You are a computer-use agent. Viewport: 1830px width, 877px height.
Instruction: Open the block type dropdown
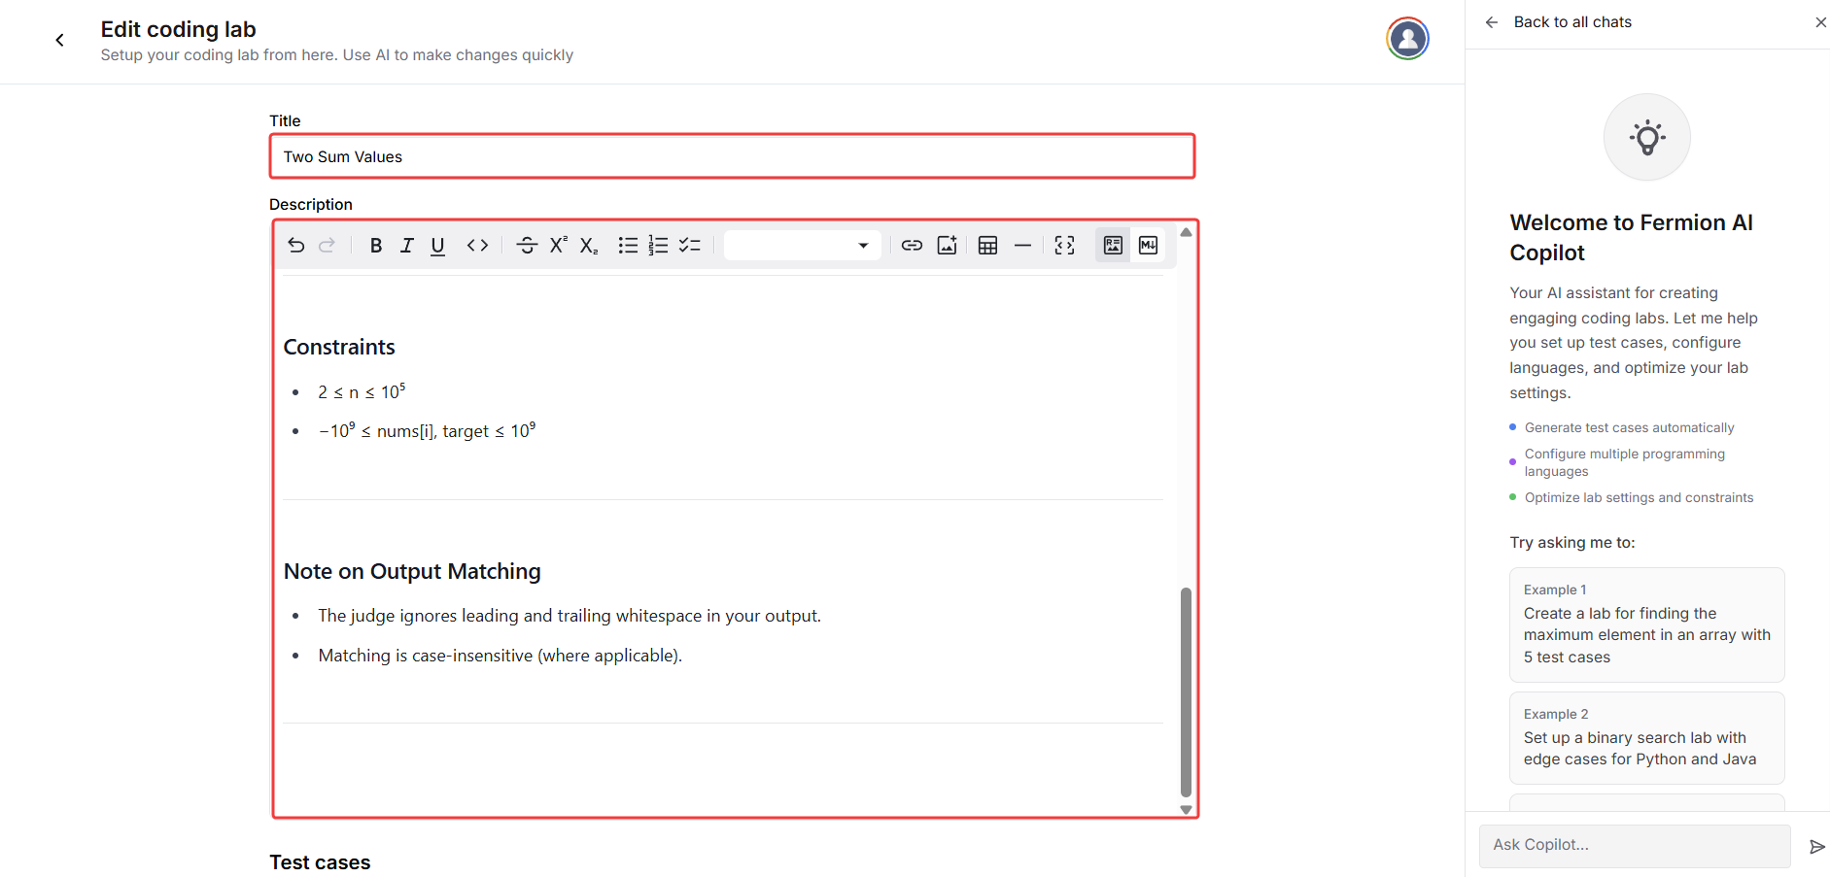tap(802, 246)
